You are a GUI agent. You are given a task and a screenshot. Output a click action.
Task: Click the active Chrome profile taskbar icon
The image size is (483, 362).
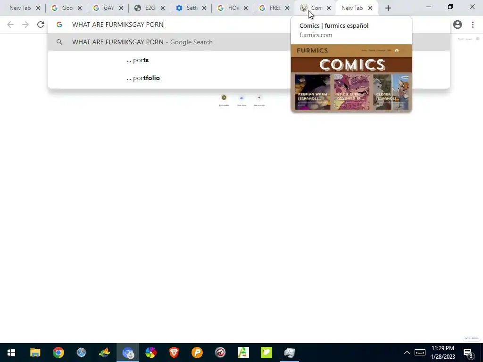click(x=128, y=353)
